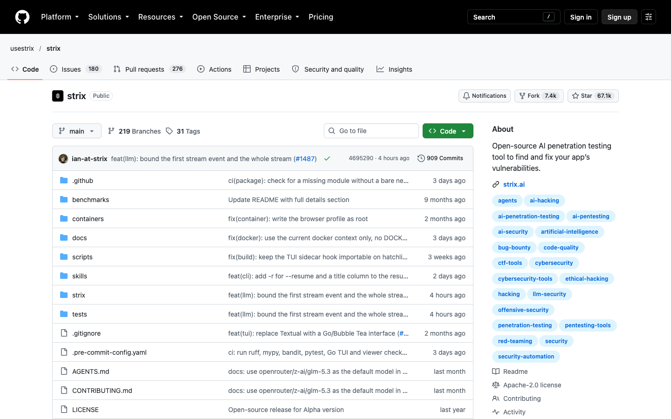671x419 pixels.
Task: Click the pulse icon beside Activity
Action: point(496,412)
